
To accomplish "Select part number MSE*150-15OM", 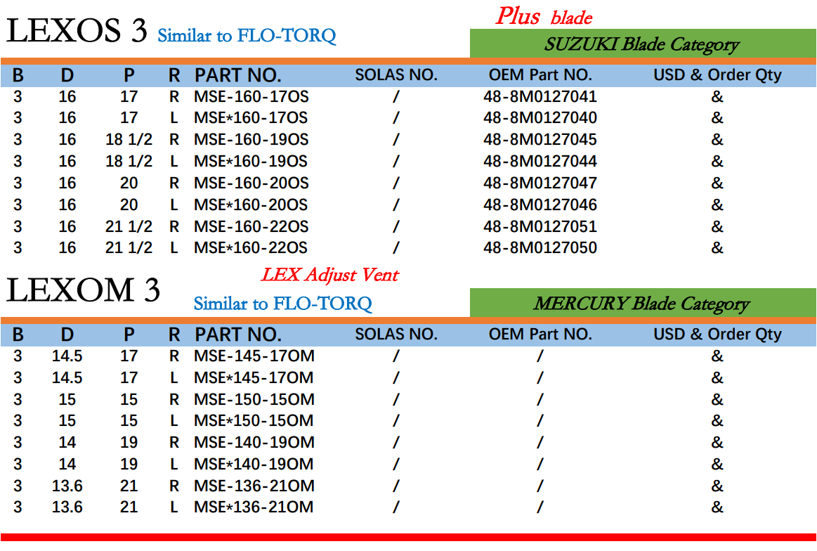I will (x=254, y=420).
